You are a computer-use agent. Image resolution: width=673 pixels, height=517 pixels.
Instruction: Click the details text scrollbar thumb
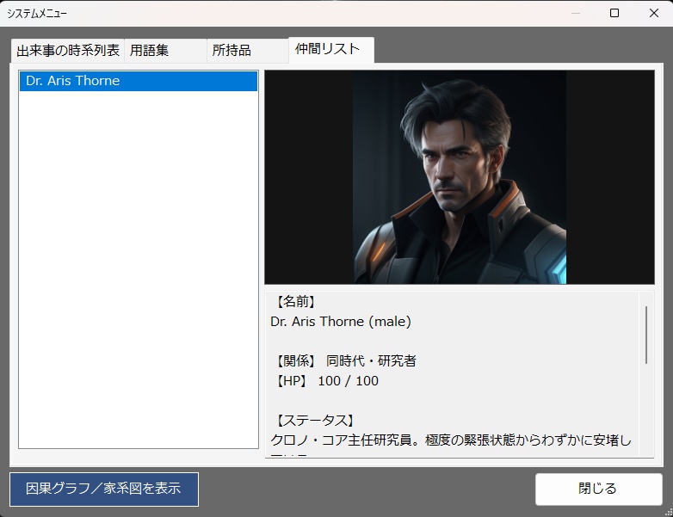(x=646, y=335)
